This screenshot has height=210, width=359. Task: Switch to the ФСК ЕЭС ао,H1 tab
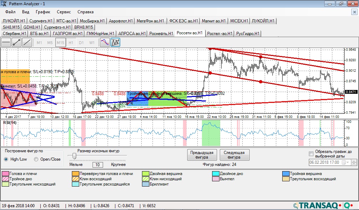coord(183,21)
